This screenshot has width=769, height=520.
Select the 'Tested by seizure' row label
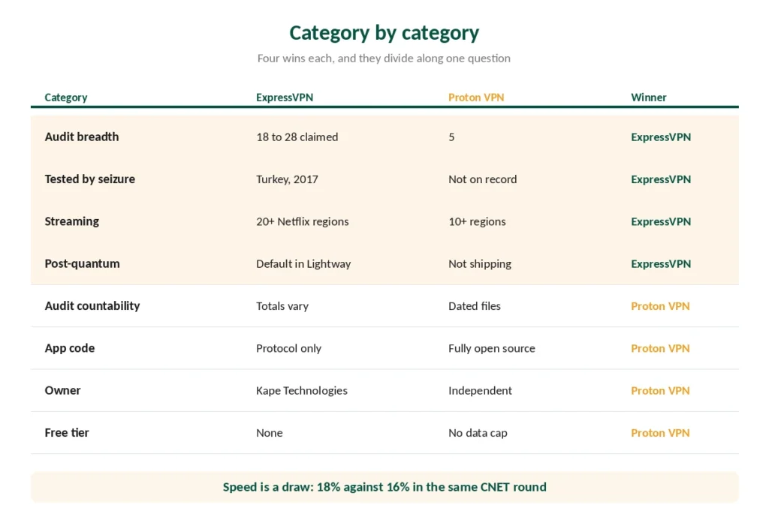pyautogui.click(x=90, y=179)
